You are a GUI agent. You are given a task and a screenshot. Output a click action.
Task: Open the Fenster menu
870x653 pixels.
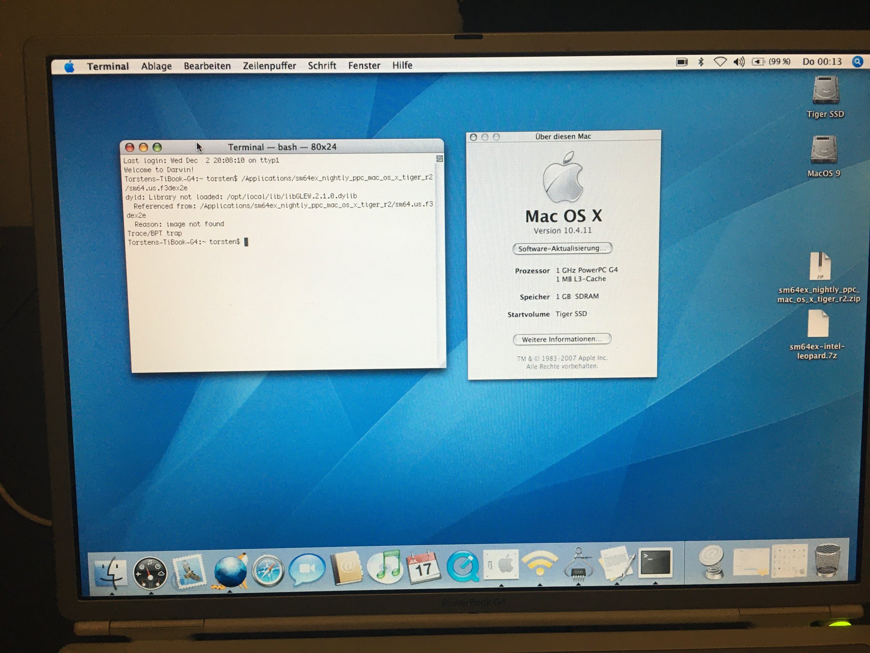[364, 65]
